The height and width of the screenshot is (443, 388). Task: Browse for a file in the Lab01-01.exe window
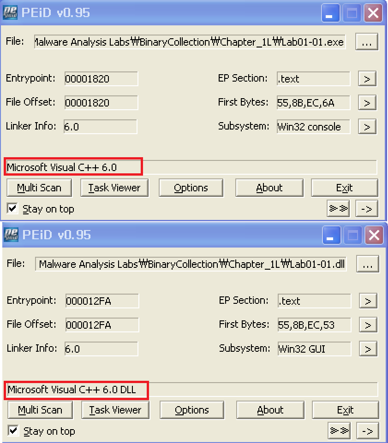point(366,42)
